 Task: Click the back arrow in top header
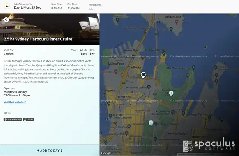tap(7, 7)
